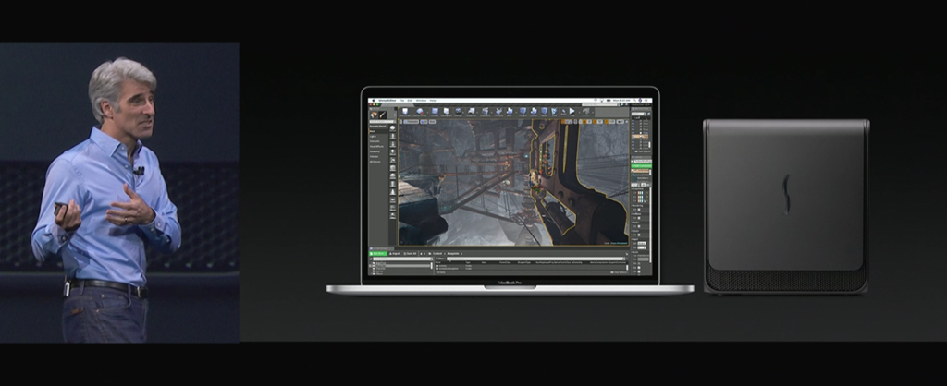Select Visual Effects category

pos(377,147)
